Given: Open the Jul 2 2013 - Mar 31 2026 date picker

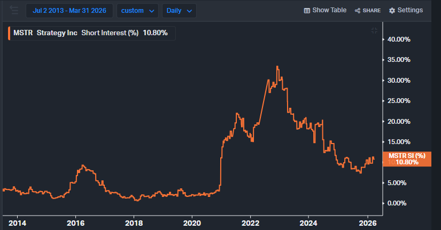Looking at the screenshot, I should (69, 10).
